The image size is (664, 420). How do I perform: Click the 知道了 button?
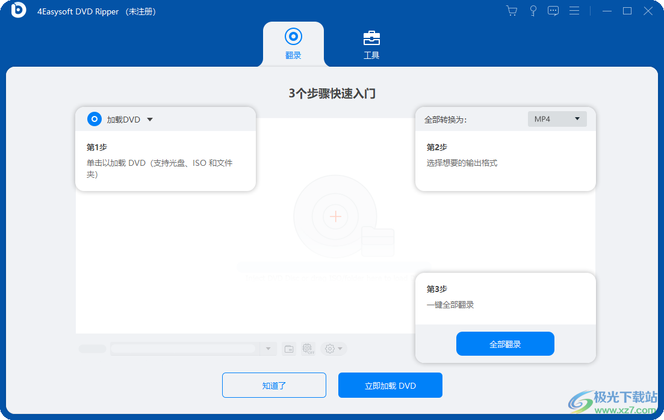[x=274, y=385]
